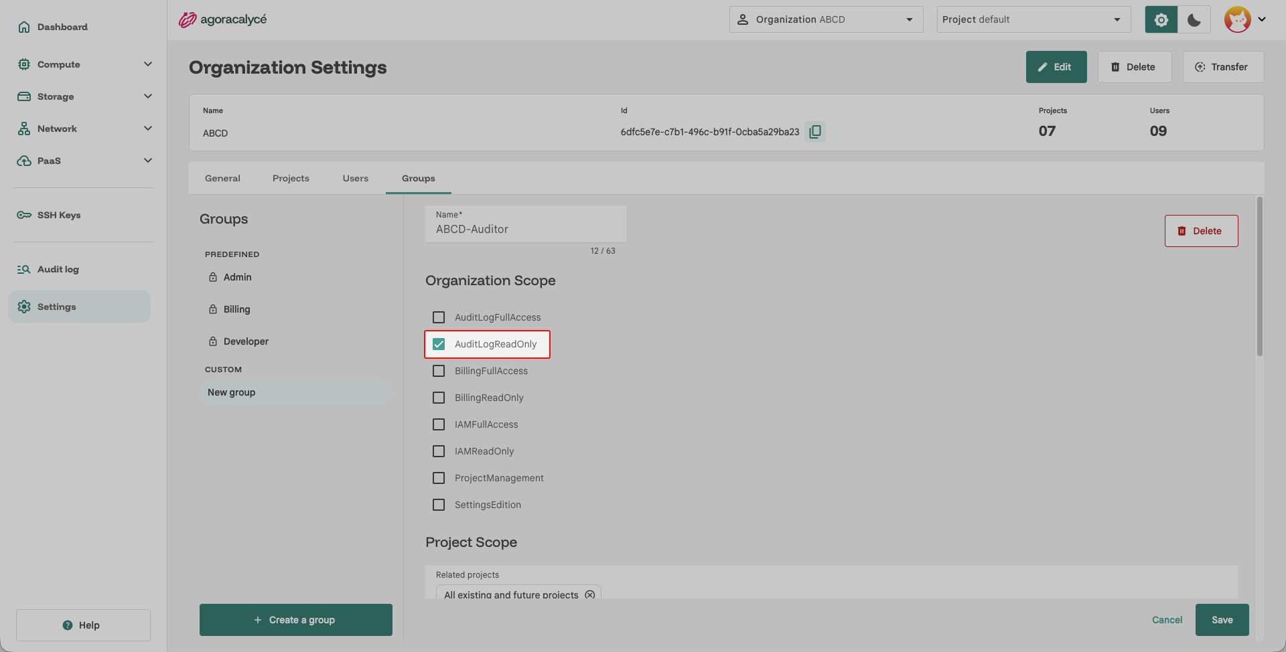The image size is (1286, 652).
Task: Cancel group editing
Action: click(1167, 620)
